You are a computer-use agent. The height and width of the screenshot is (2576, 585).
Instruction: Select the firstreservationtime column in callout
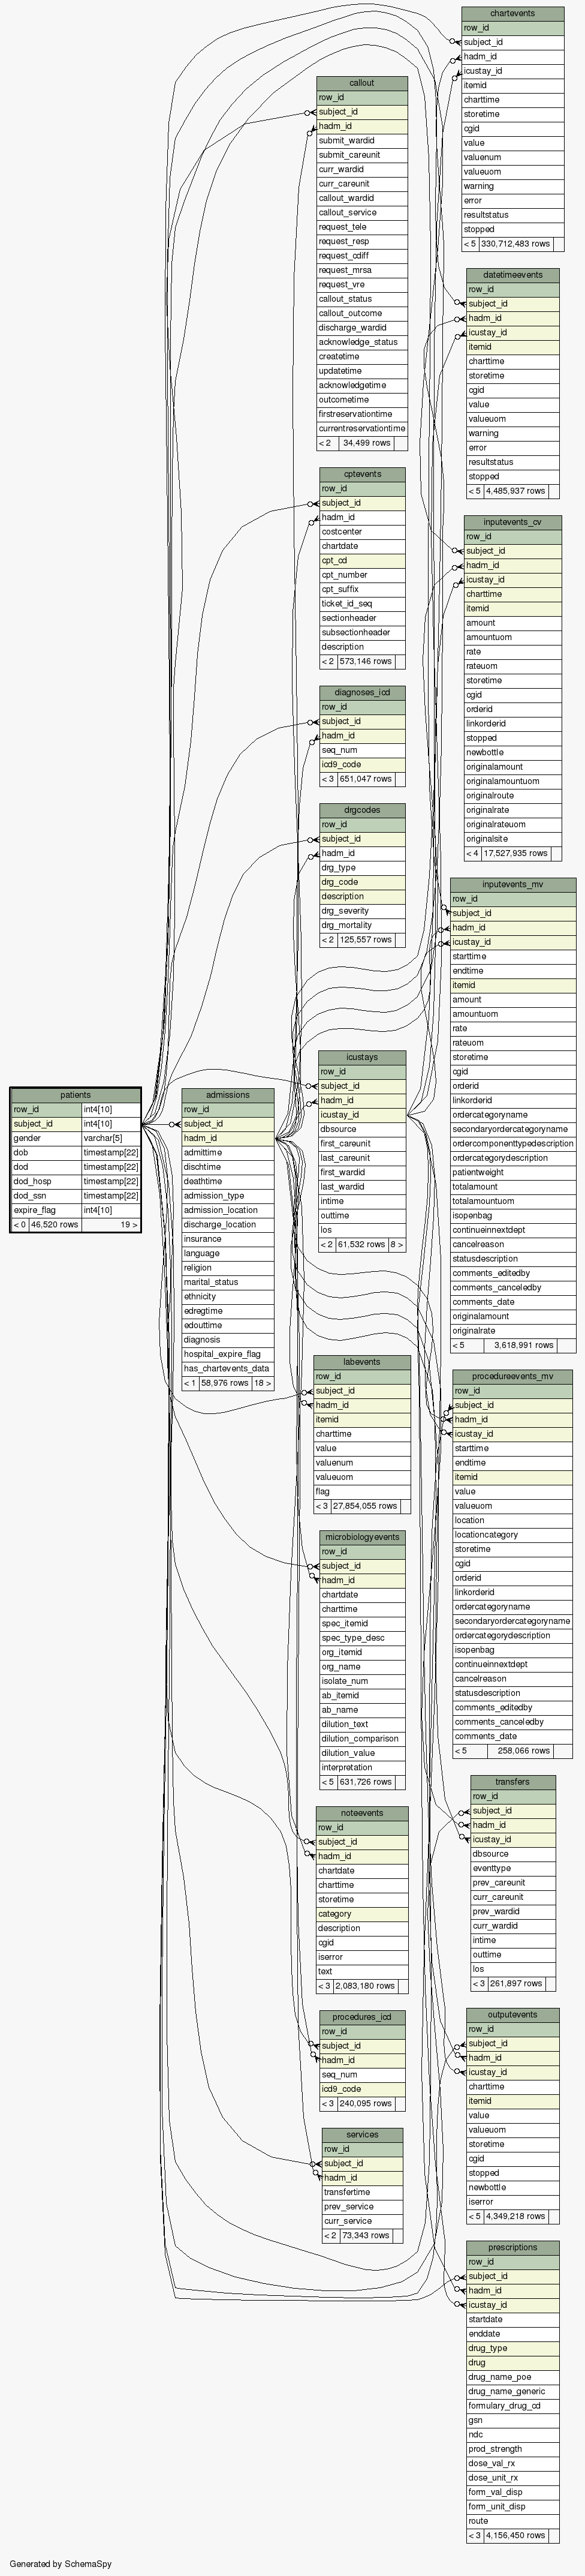pyautogui.click(x=355, y=414)
